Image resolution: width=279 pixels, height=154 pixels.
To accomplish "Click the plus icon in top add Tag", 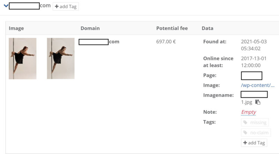I will 56,7.
